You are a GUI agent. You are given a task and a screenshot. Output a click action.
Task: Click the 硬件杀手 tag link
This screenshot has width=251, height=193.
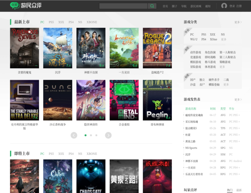(x=214, y=80)
